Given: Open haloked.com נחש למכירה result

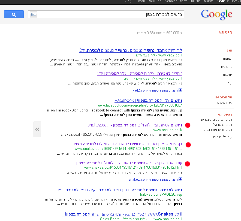Looking at the screenshot, I should (116, 190).
